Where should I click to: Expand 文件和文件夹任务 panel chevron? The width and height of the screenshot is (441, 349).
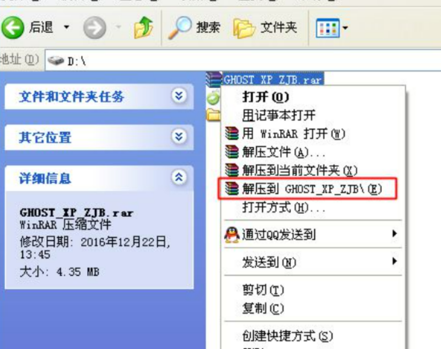point(179,96)
